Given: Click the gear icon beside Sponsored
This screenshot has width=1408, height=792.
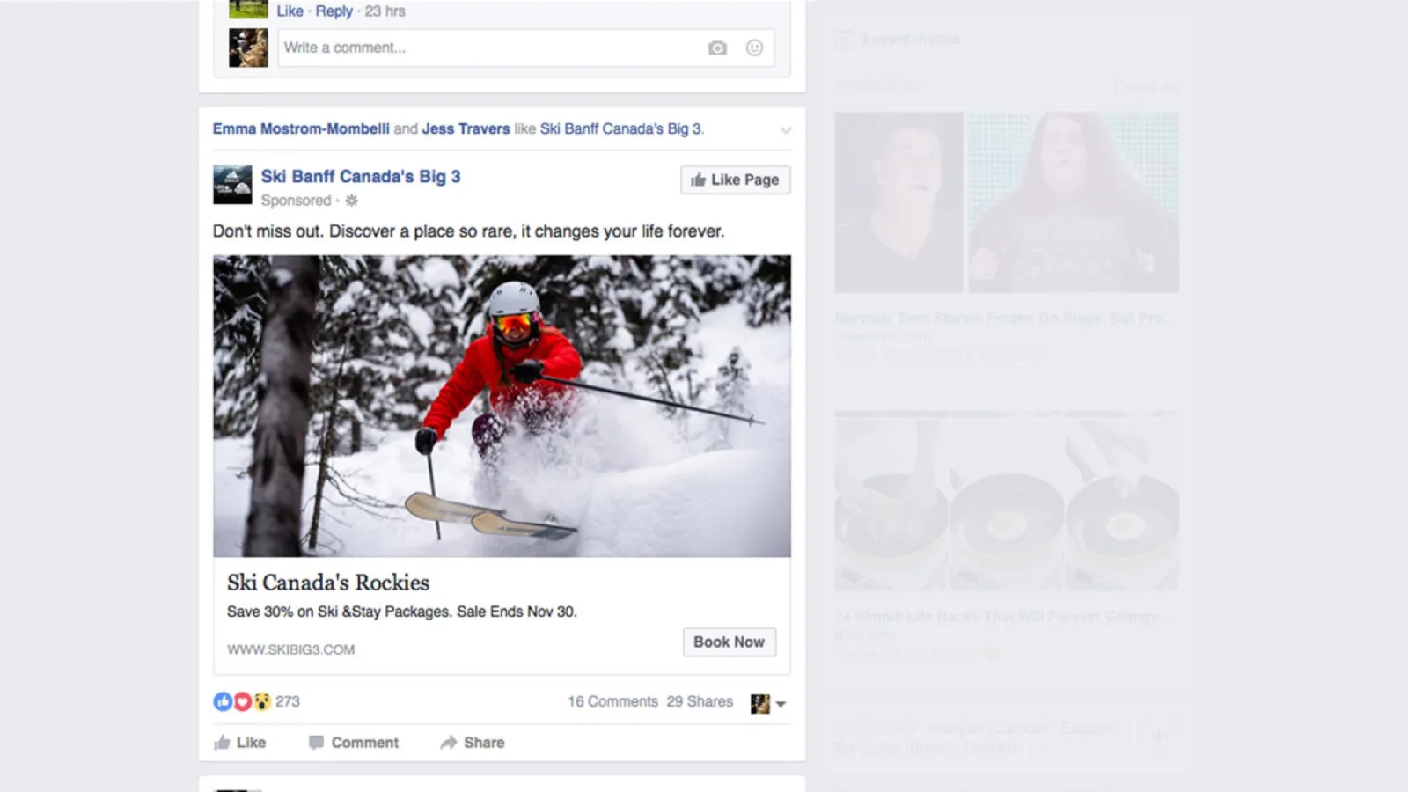Looking at the screenshot, I should coord(352,201).
